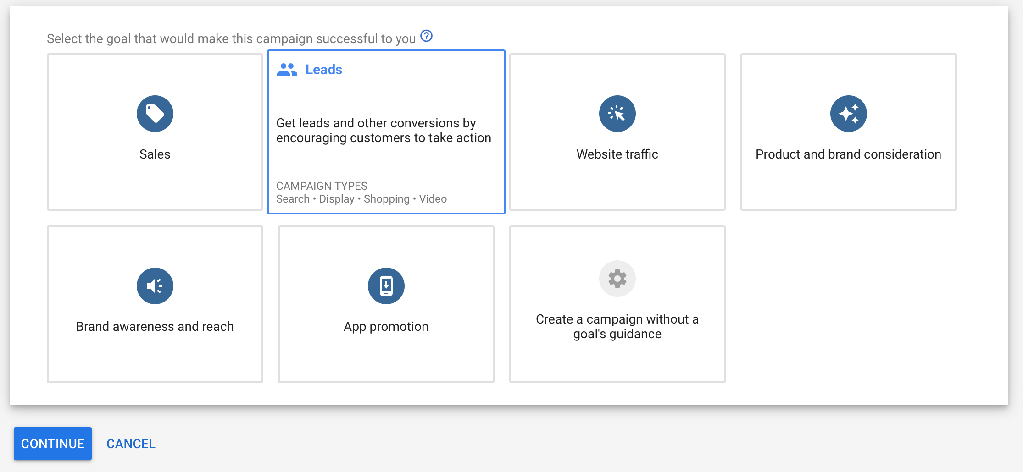Click the Continue button
The image size is (1023, 472).
click(x=52, y=443)
